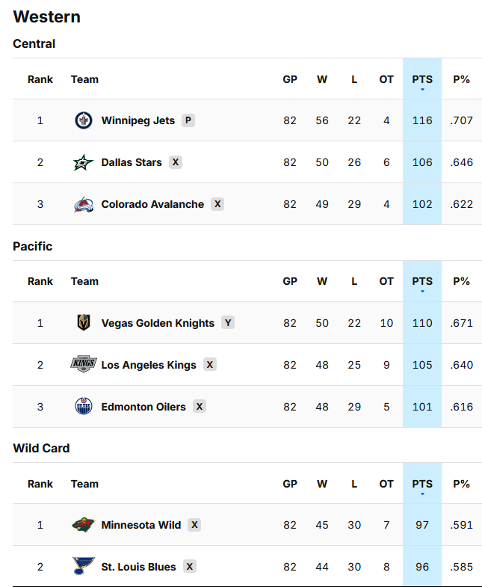The height and width of the screenshot is (587, 482).
Task: Open the Minnesota Wild team link
Action: [x=141, y=525]
